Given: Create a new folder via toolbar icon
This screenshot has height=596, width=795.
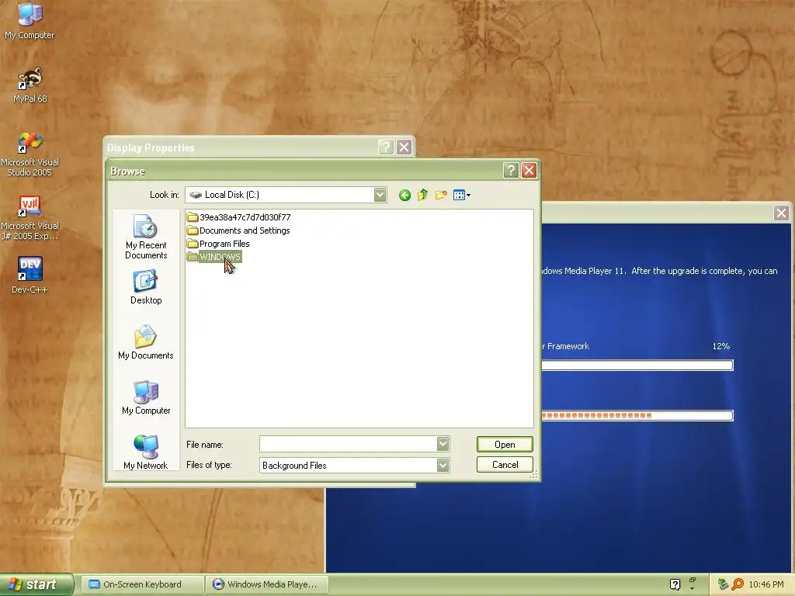Looking at the screenshot, I should point(441,195).
